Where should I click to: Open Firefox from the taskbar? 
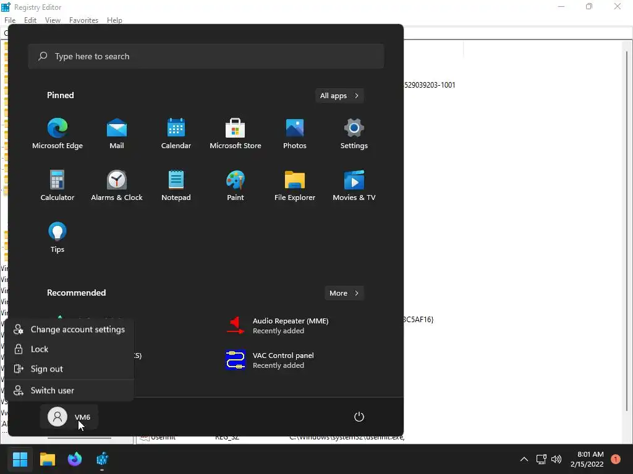click(75, 459)
